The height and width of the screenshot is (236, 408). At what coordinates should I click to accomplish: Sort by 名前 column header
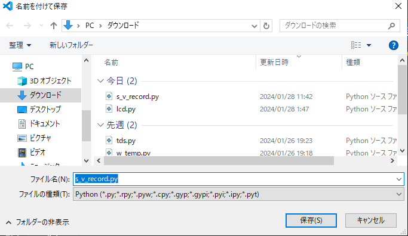[111, 63]
